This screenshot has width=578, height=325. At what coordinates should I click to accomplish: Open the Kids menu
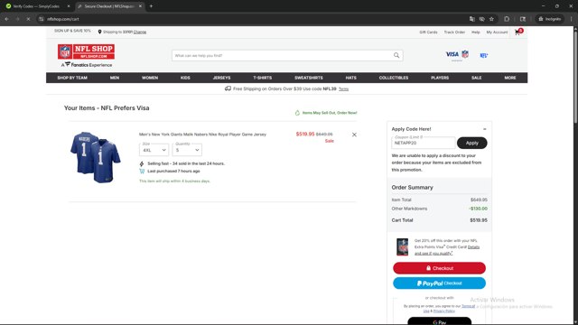[185, 78]
